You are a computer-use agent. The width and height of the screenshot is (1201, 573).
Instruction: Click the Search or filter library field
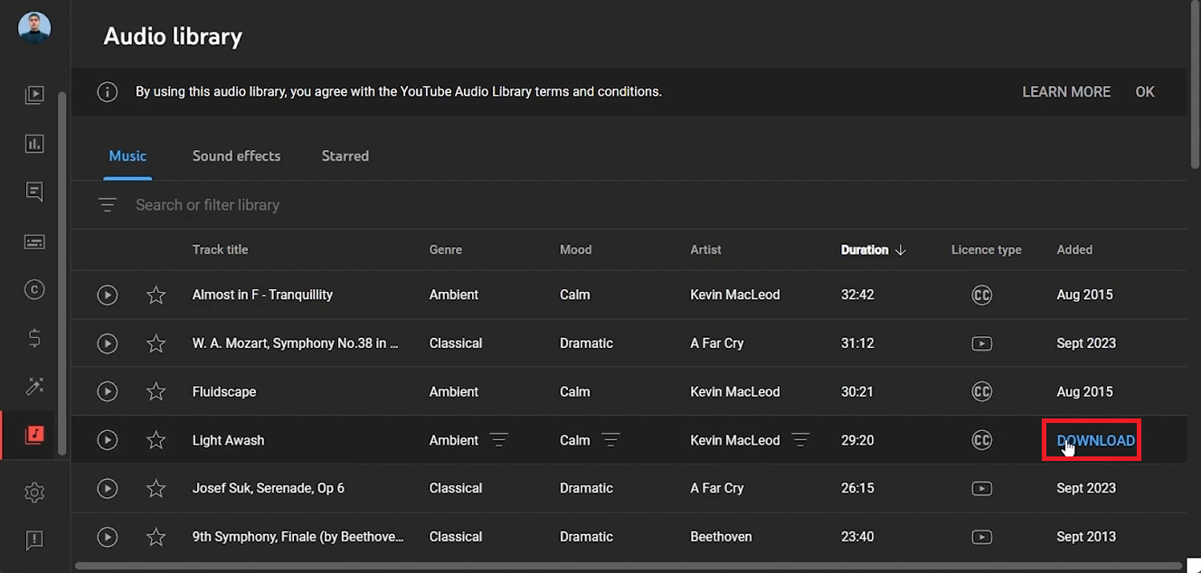tap(362, 205)
